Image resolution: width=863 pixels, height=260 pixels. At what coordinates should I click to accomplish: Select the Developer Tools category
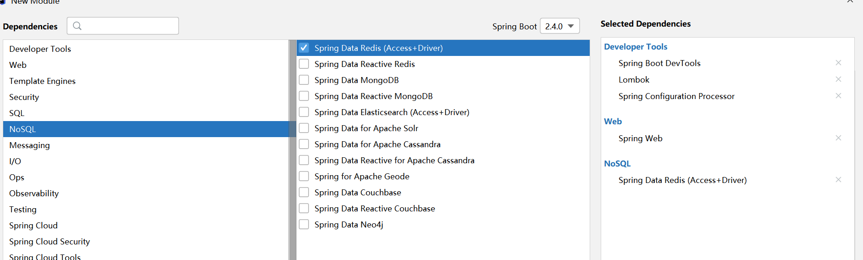(x=146, y=49)
